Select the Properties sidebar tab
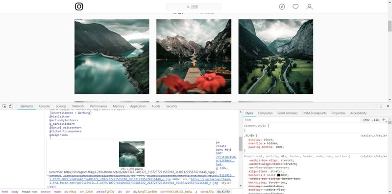392x194 pixels. point(339,113)
